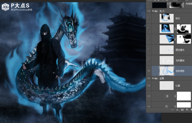Collapse the 龙火 layer group

coord(153,11)
